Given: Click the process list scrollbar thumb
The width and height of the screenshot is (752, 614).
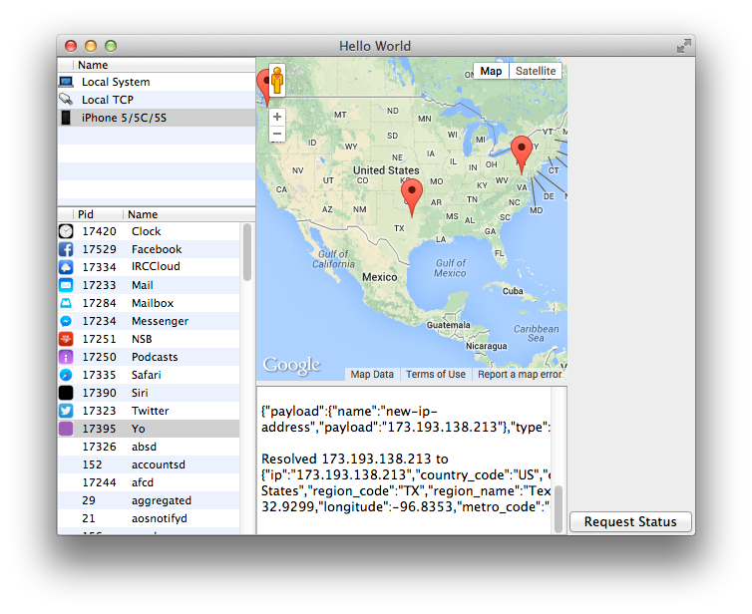Looking at the screenshot, I should (247, 252).
